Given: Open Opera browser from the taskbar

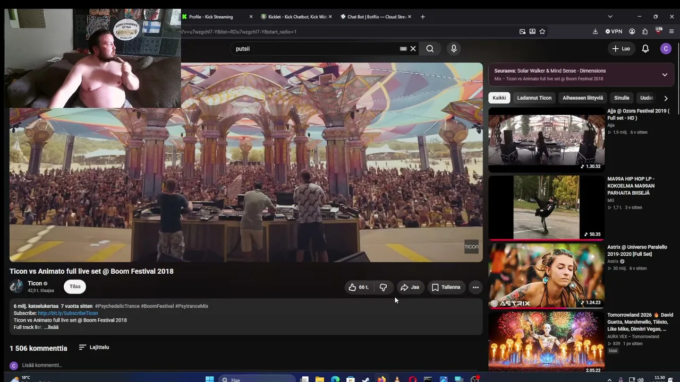Looking at the screenshot, I should tap(412, 379).
